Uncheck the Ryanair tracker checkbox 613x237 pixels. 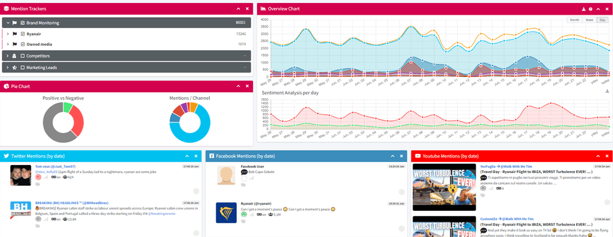23,34
